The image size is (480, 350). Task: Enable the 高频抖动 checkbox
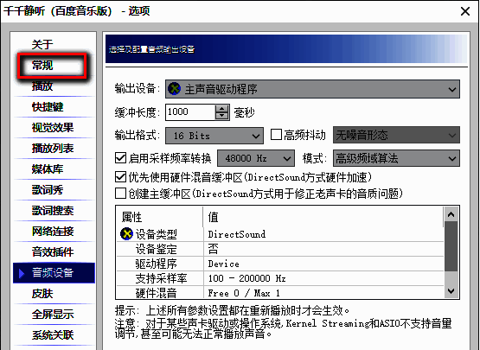coord(276,135)
